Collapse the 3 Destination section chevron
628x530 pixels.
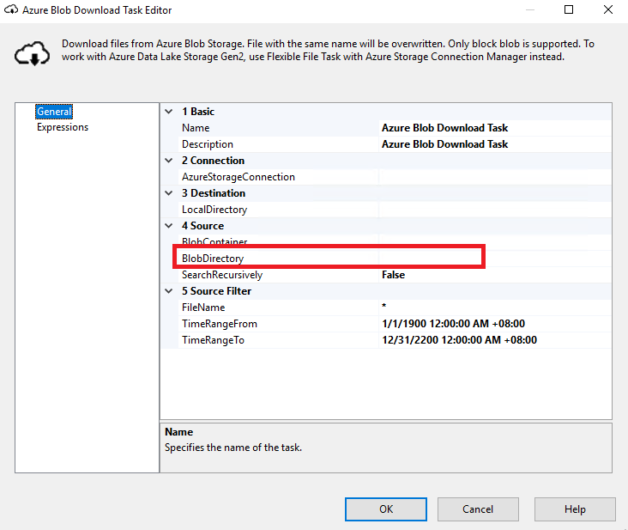point(169,193)
